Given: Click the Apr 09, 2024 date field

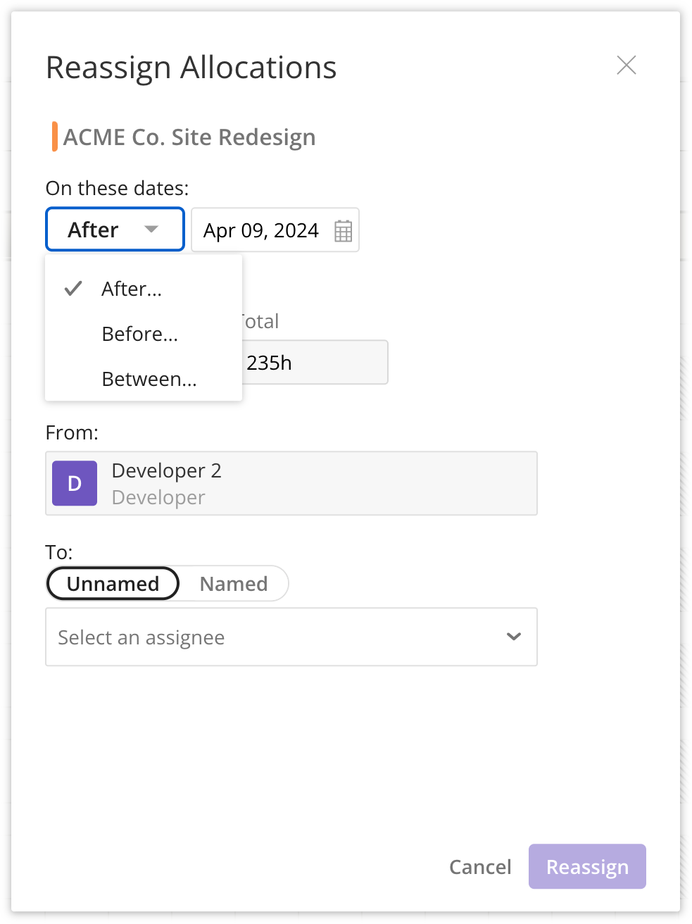Looking at the screenshot, I should (x=261, y=230).
